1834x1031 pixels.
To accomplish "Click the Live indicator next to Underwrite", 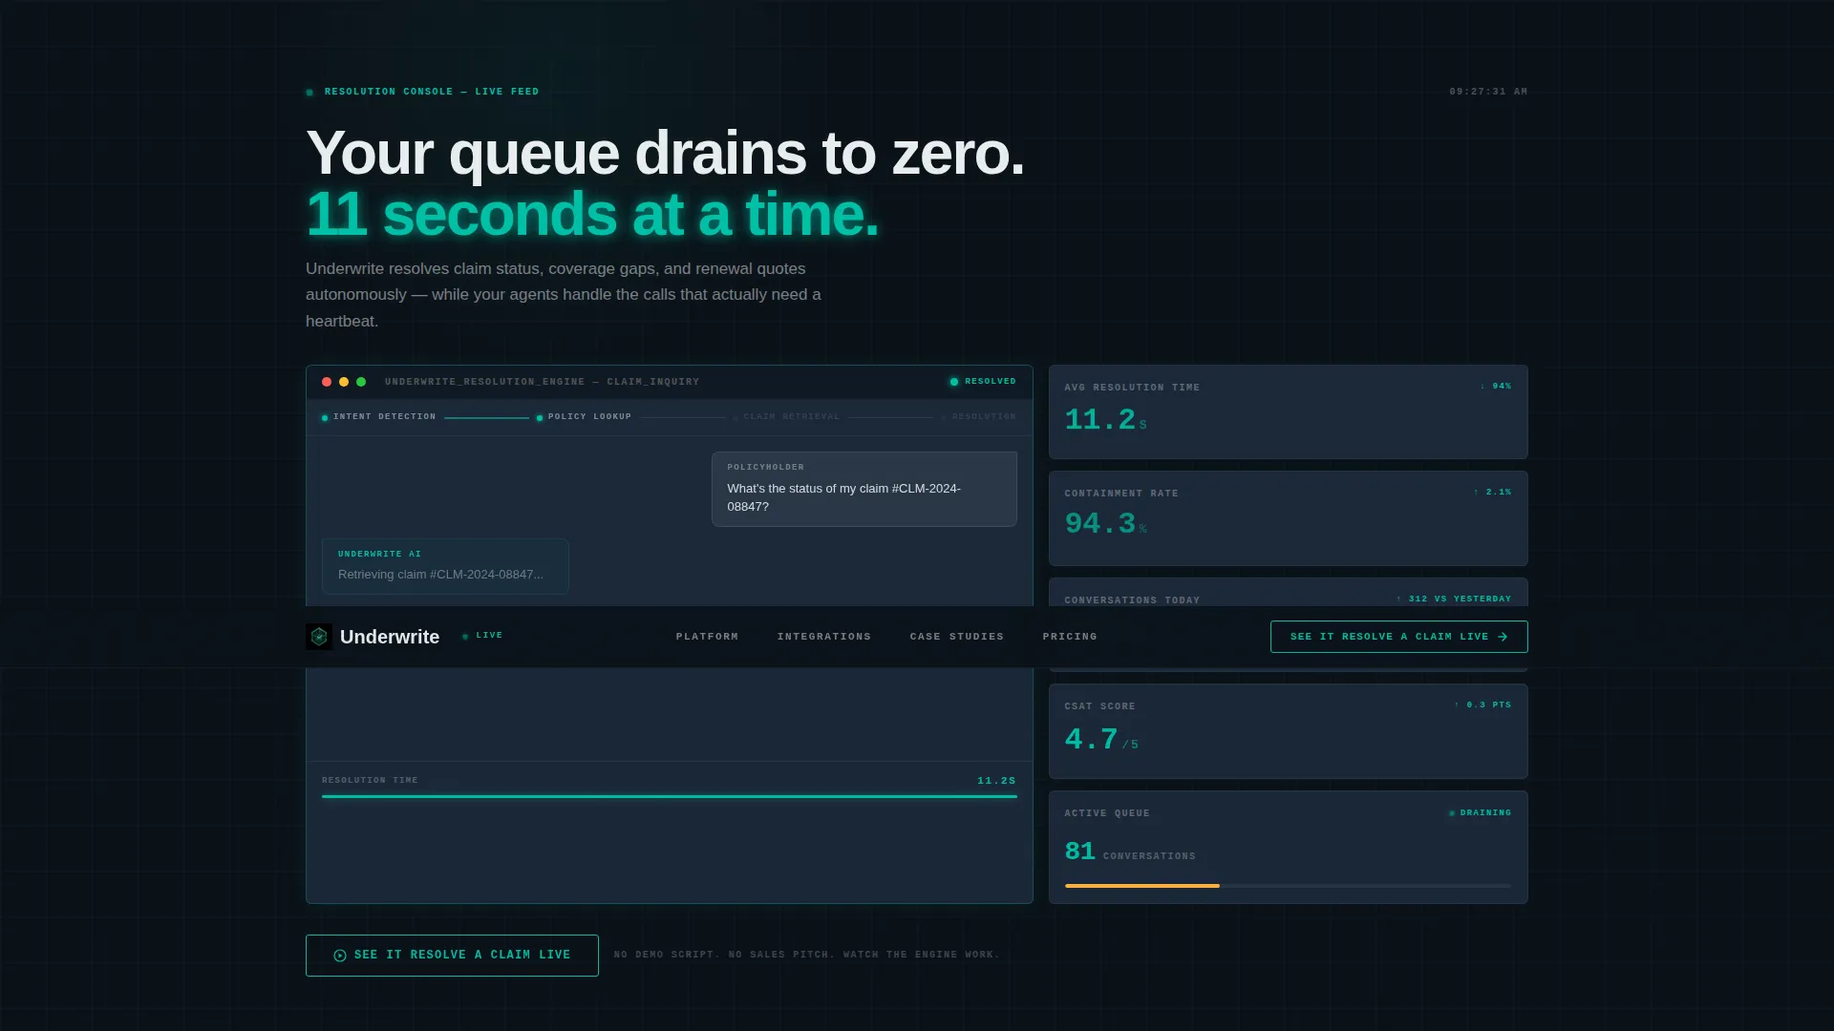I will (x=482, y=636).
